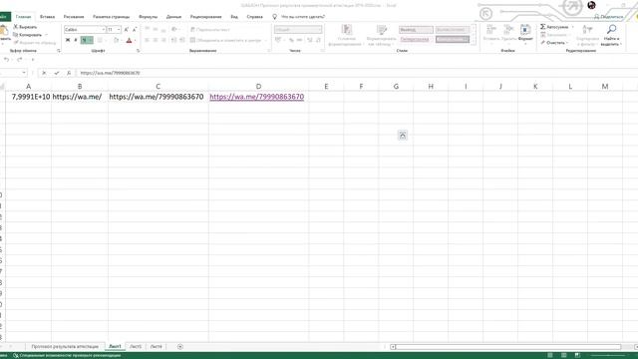Click the Format cells button

point(525,33)
